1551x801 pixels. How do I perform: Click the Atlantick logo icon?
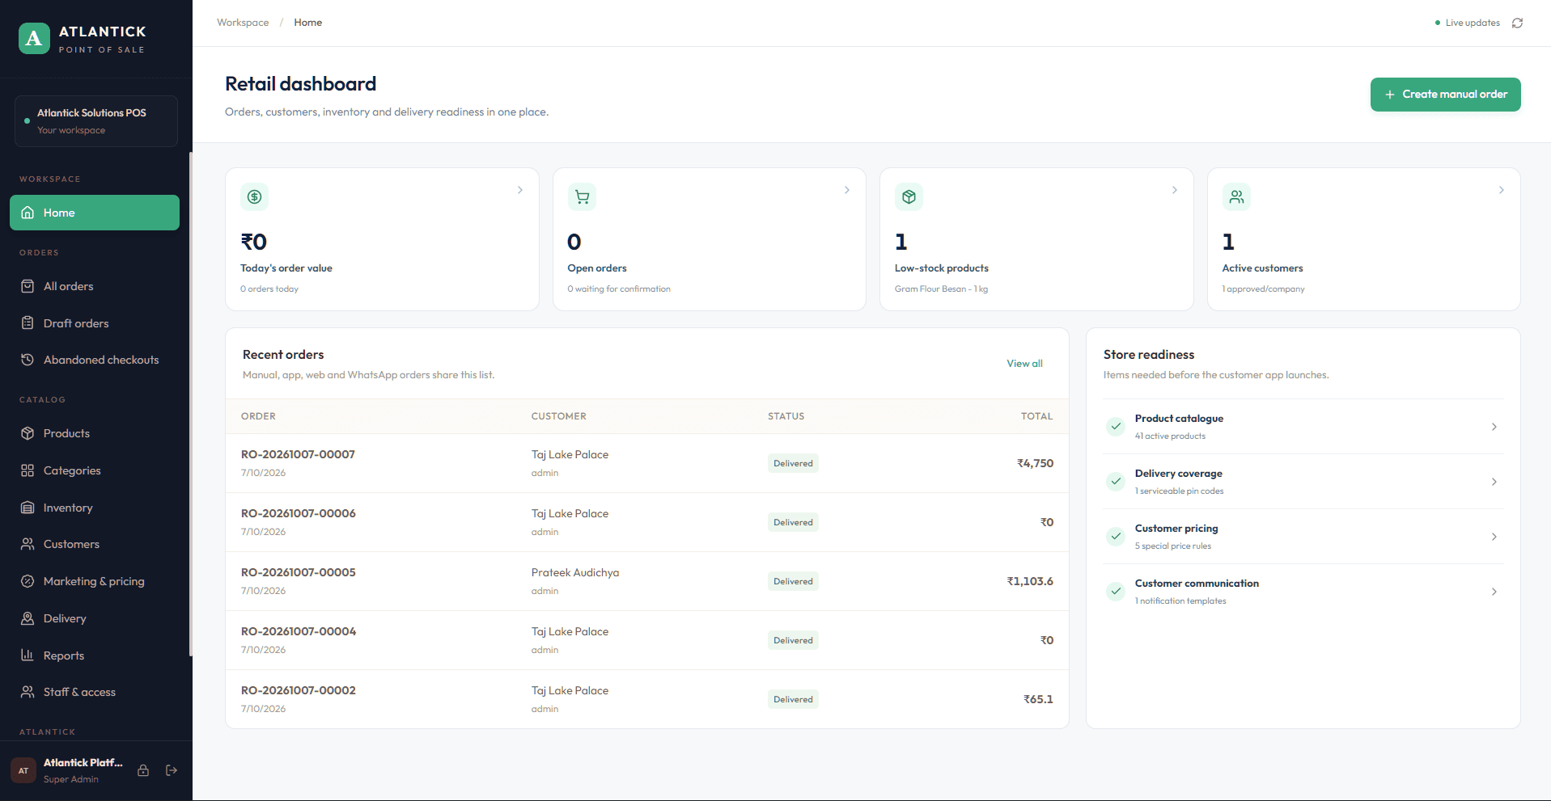click(34, 38)
